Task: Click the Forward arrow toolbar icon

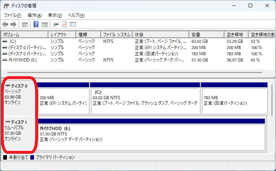Action: pyautogui.click(x=14, y=24)
